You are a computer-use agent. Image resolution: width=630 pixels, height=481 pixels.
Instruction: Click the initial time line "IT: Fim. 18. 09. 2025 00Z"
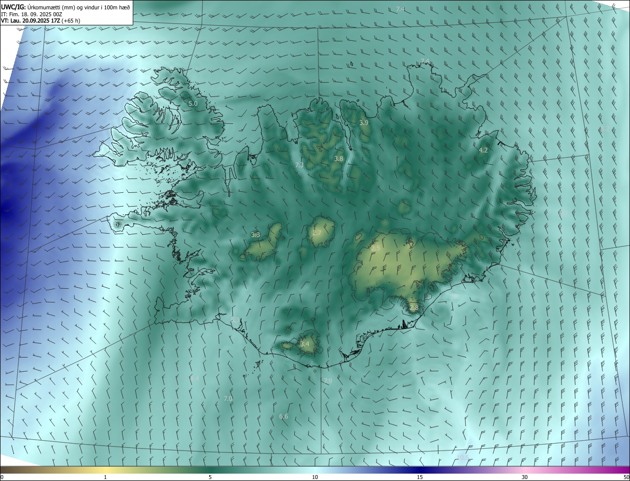coord(32,14)
